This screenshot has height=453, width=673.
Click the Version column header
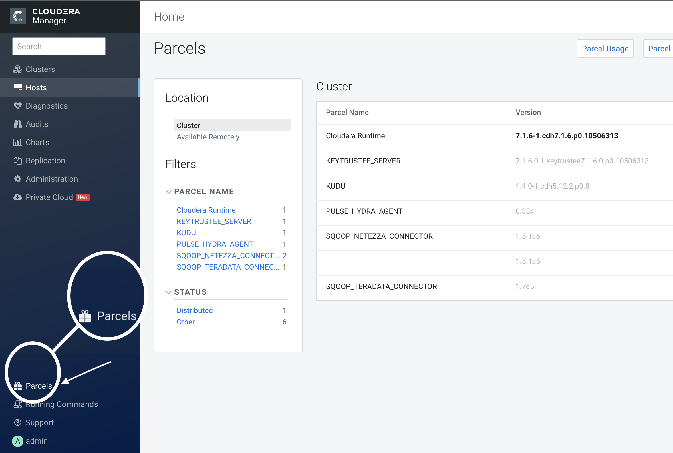(x=528, y=112)
